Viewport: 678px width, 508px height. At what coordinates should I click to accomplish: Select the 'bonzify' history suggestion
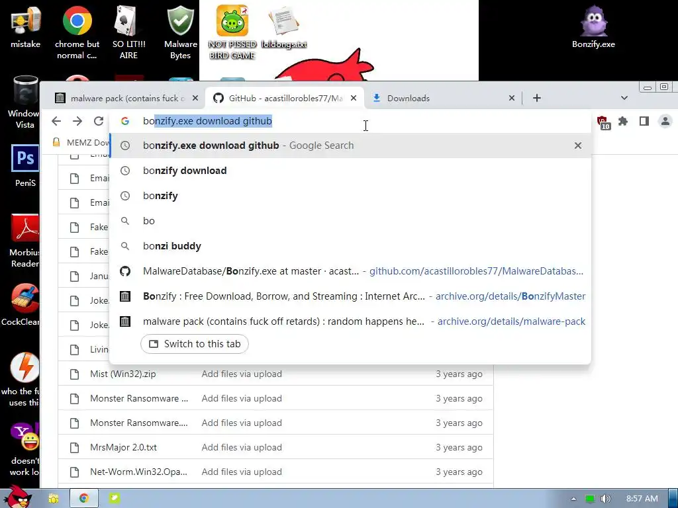350,196
